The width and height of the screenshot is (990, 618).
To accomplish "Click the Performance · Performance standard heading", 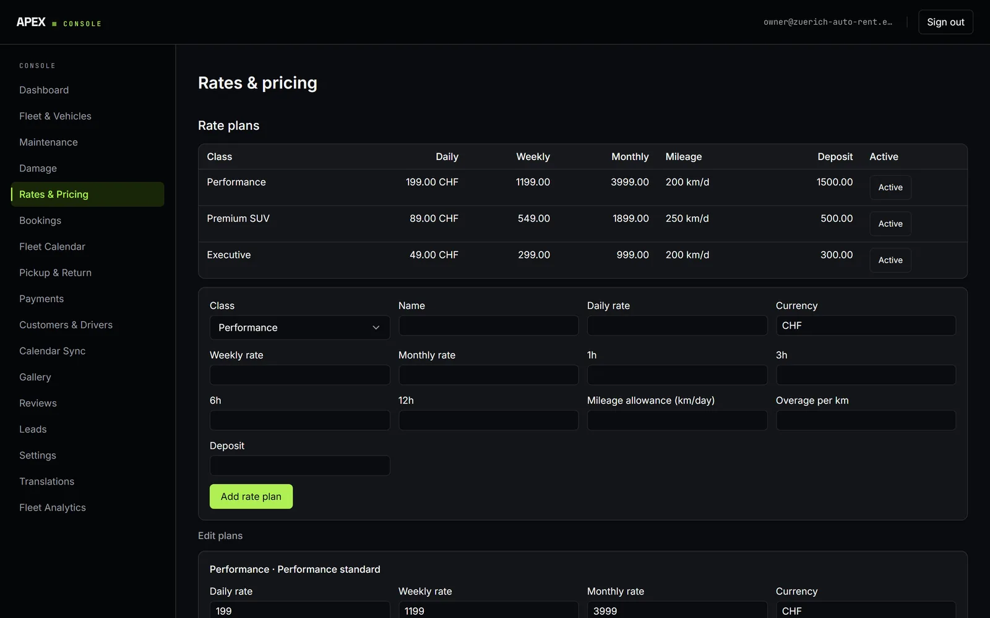I will (295, 570).
